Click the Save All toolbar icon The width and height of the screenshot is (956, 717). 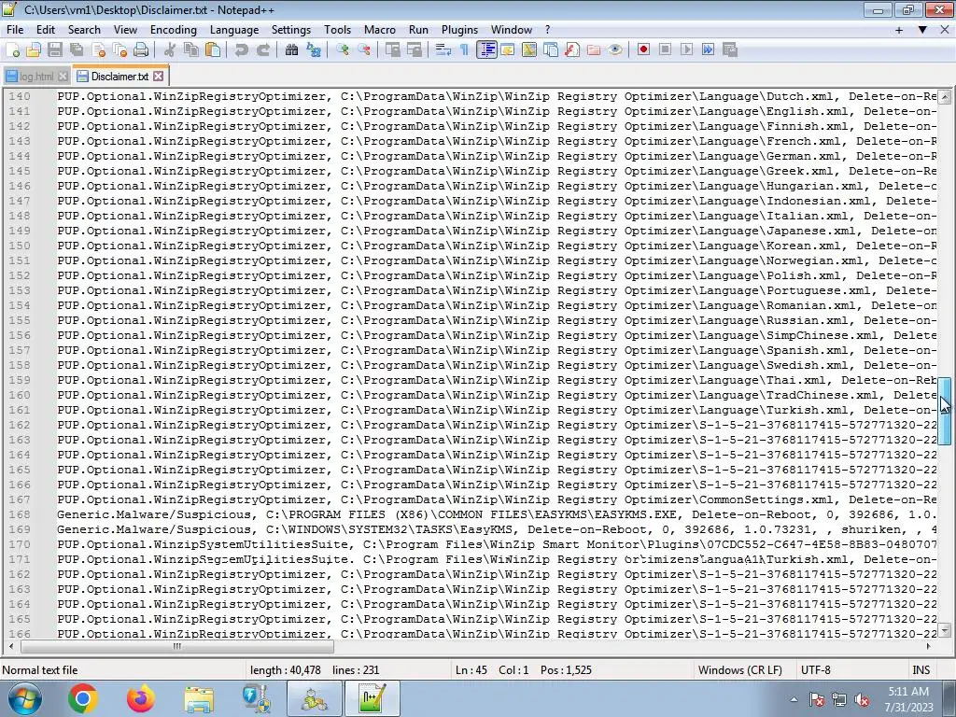pyautogui.click(x=77, y=50)
